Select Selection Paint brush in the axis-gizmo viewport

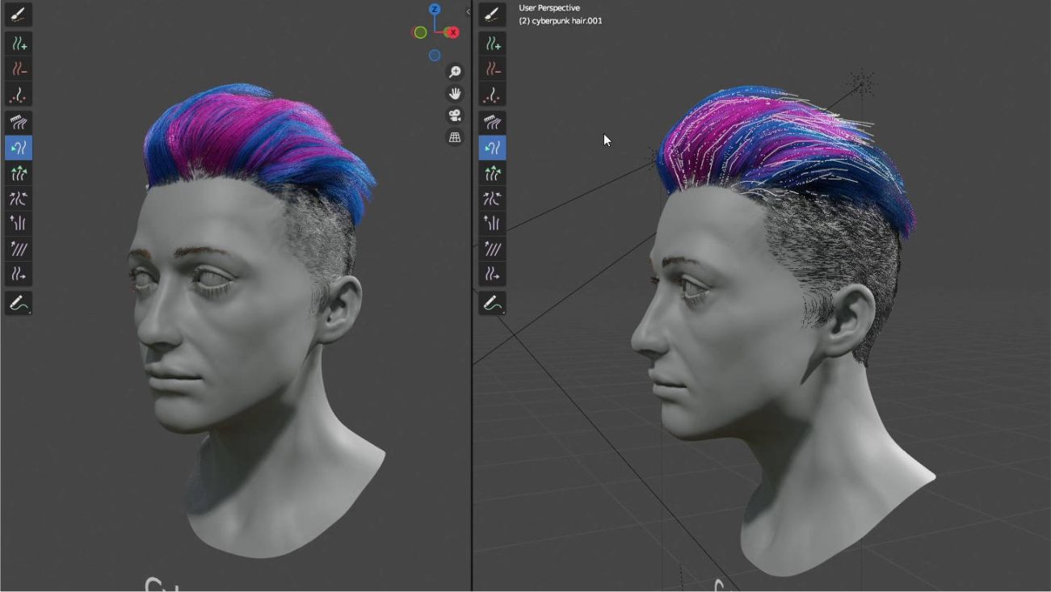(19, 14)
